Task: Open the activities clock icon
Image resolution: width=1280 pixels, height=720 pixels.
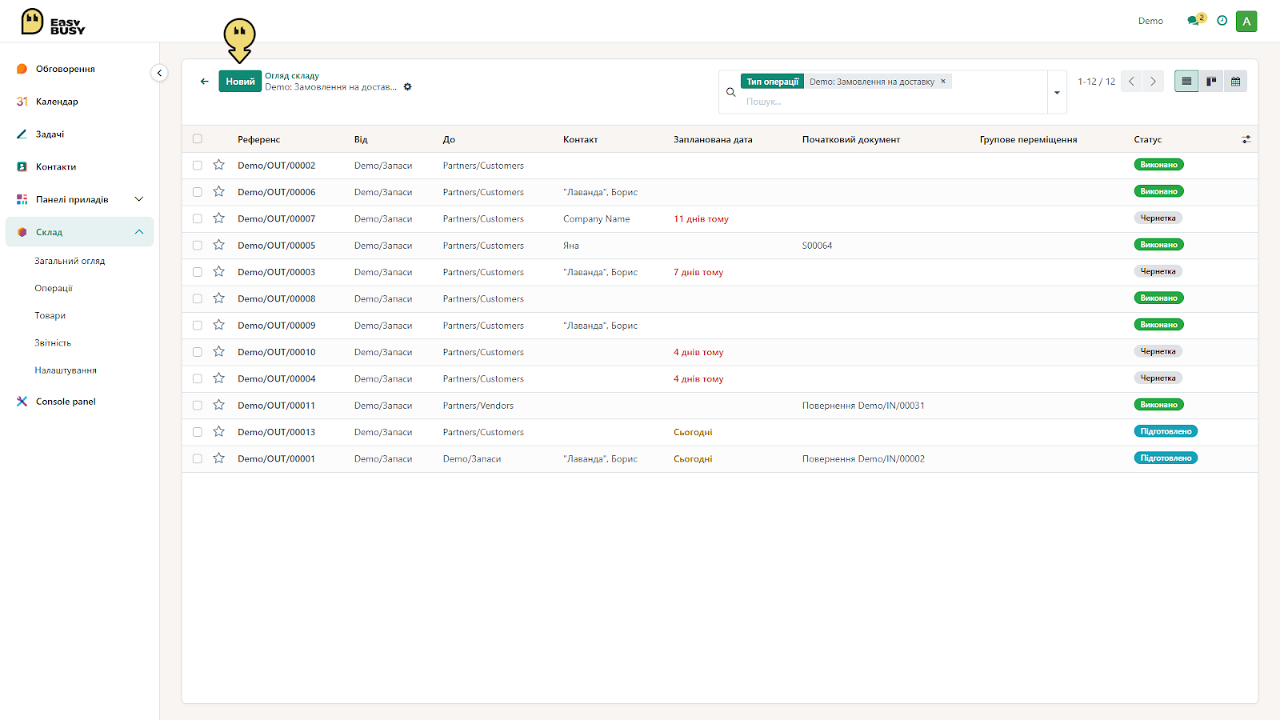Action: click(x=1222, y=21)
